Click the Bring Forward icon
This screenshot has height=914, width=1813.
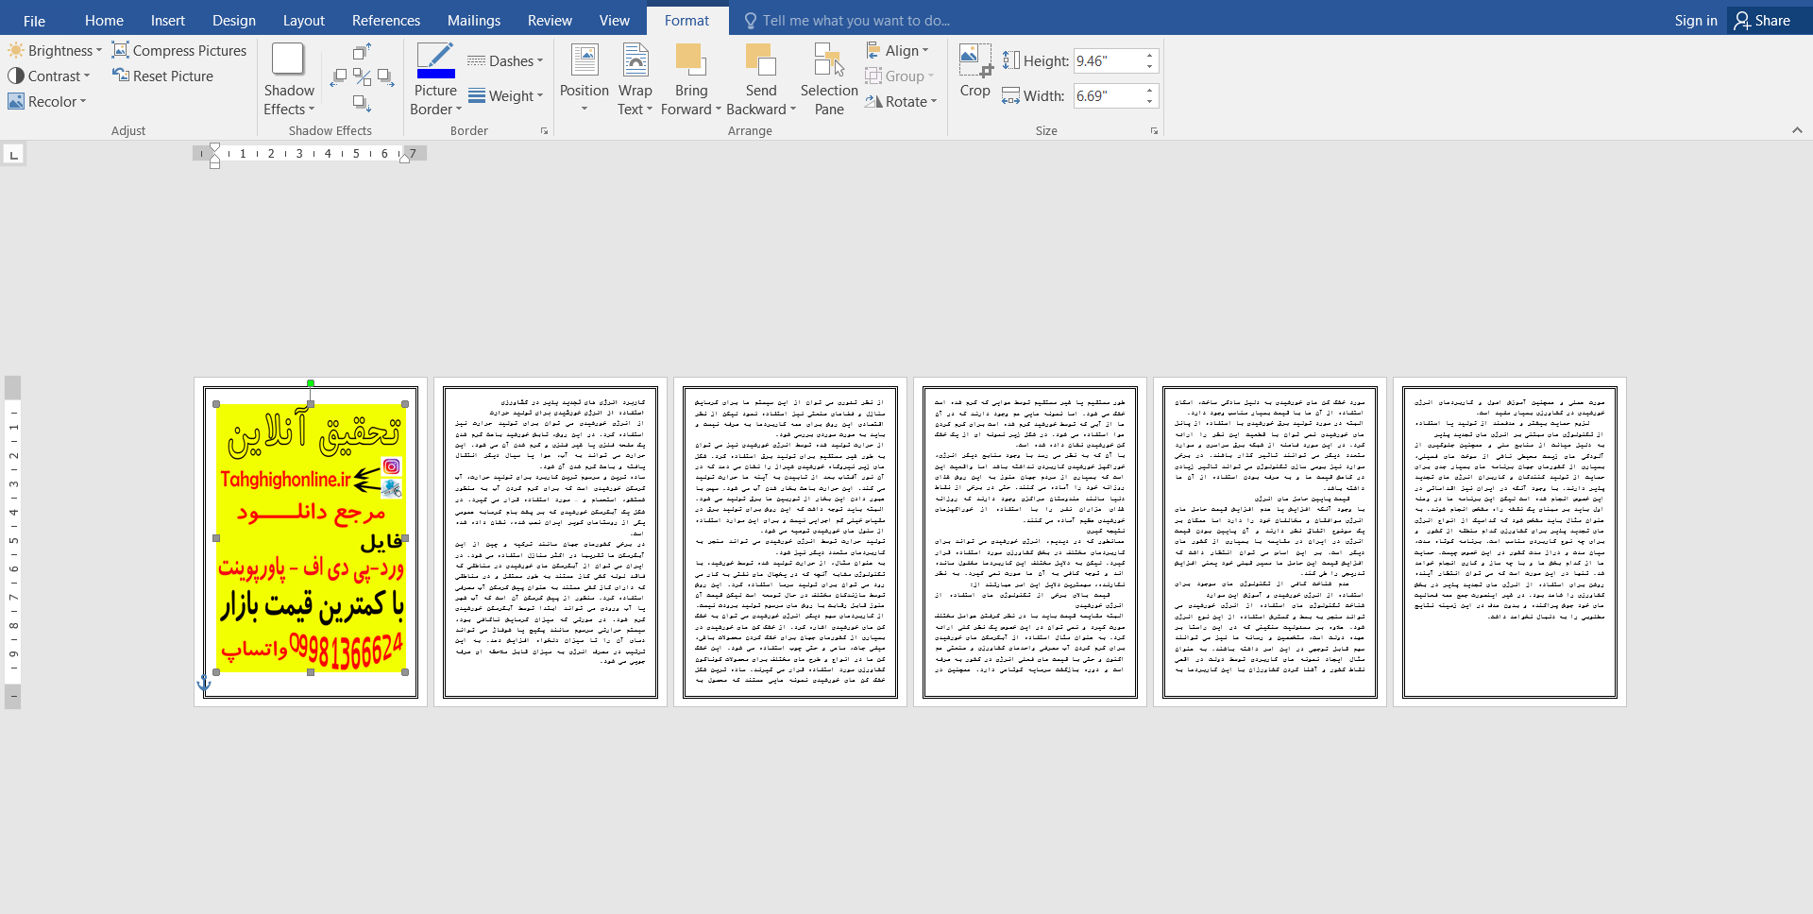click(691, 60)
